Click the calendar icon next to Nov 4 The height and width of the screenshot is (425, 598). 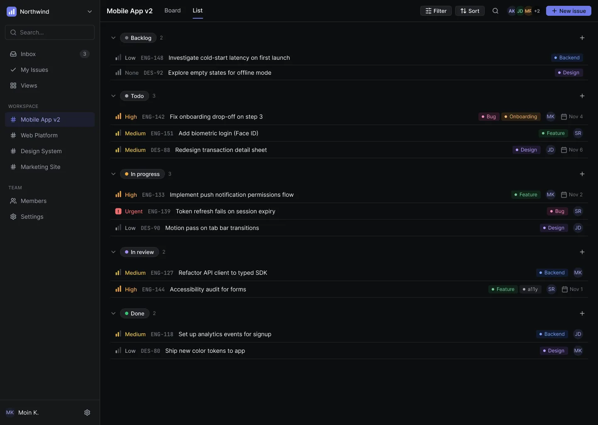point(564,117)
